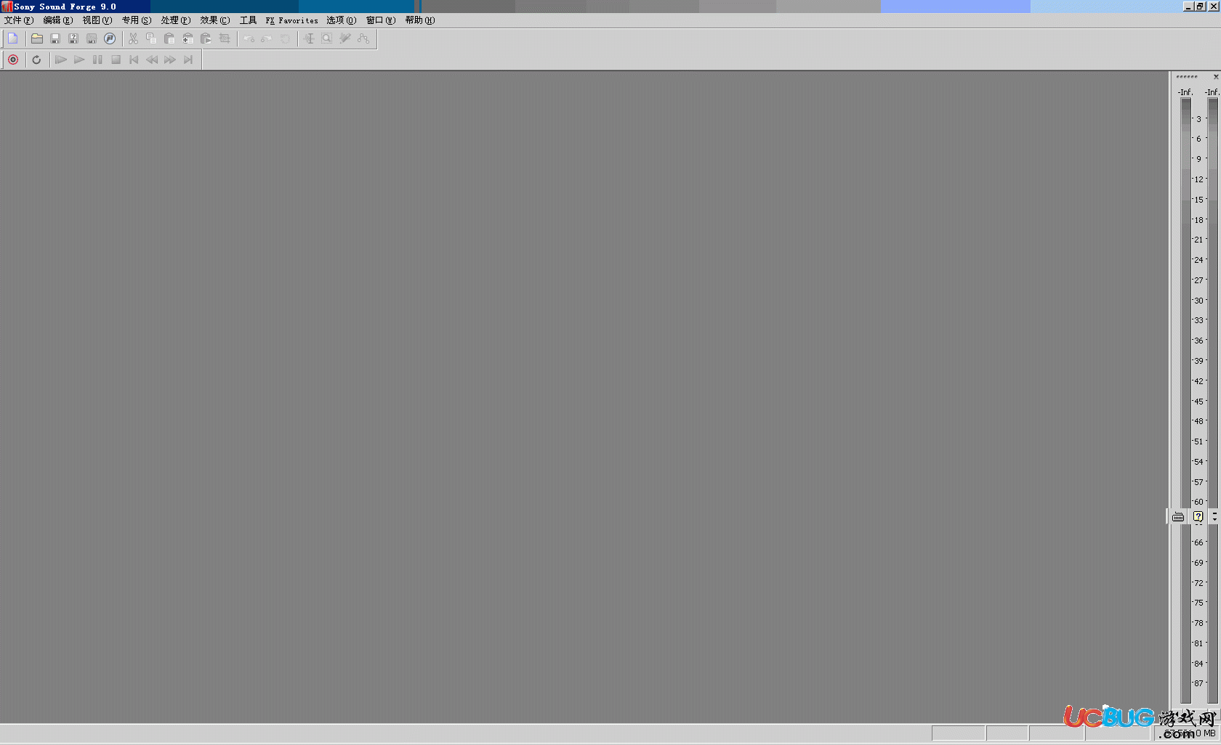Viewport: 1221px width, 745px height.
Task: Click the left -Inf. peak readout
Action: coord(1185,92)
